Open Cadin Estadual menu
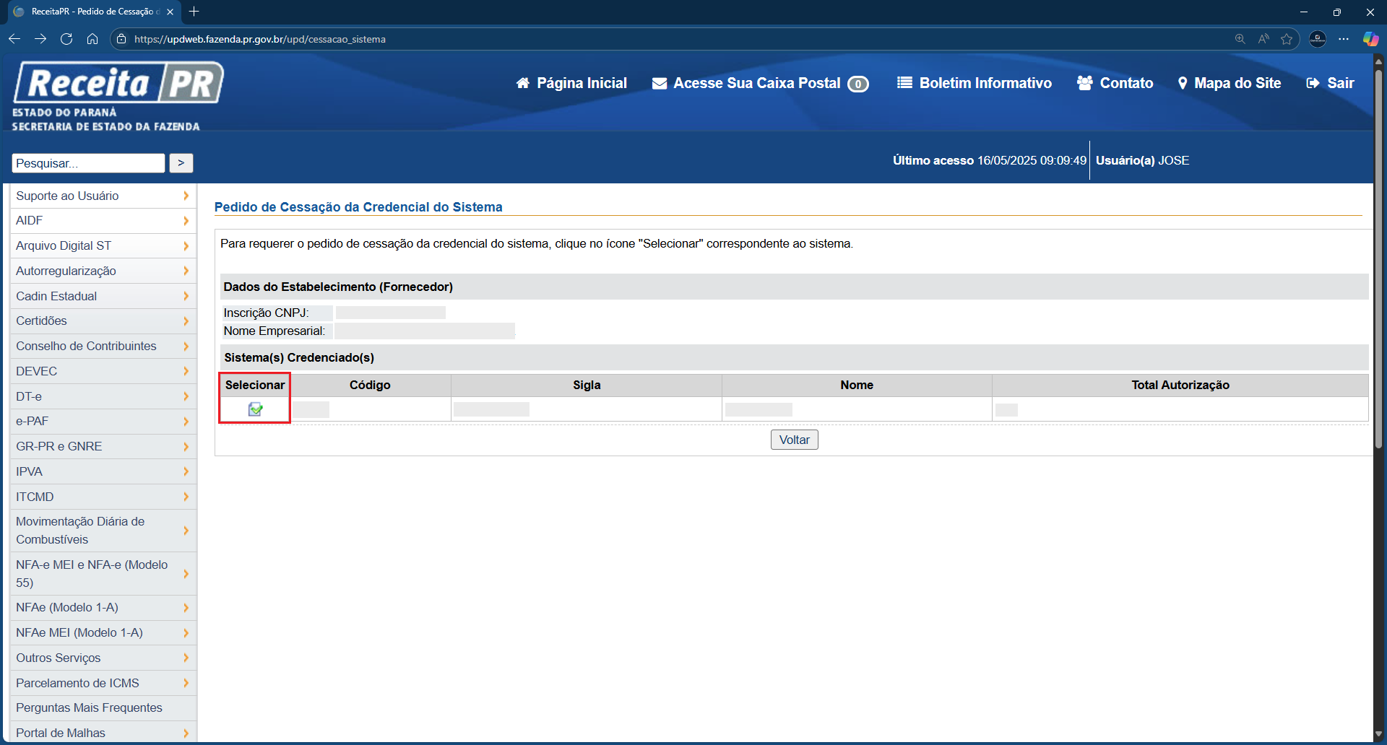Viewport: 1387px width, 745px height. [103, 296]
